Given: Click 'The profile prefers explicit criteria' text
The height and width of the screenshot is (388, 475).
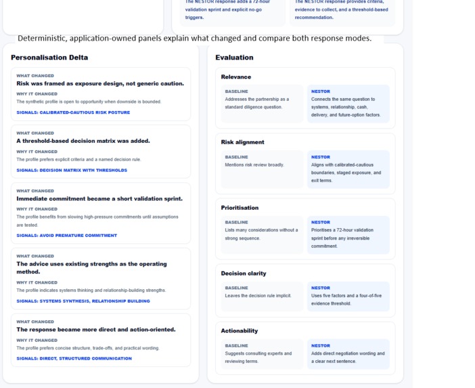Looking at the screenshot, I should tap(78, 159).
